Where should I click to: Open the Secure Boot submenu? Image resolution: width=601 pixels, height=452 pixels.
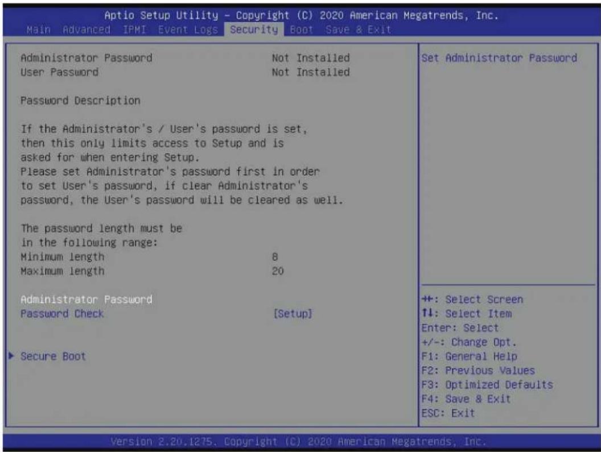pyautogui.click(x=53, y=356)
